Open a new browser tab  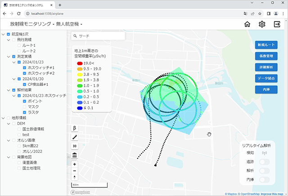pyautogui.click(x=60, y=4)
